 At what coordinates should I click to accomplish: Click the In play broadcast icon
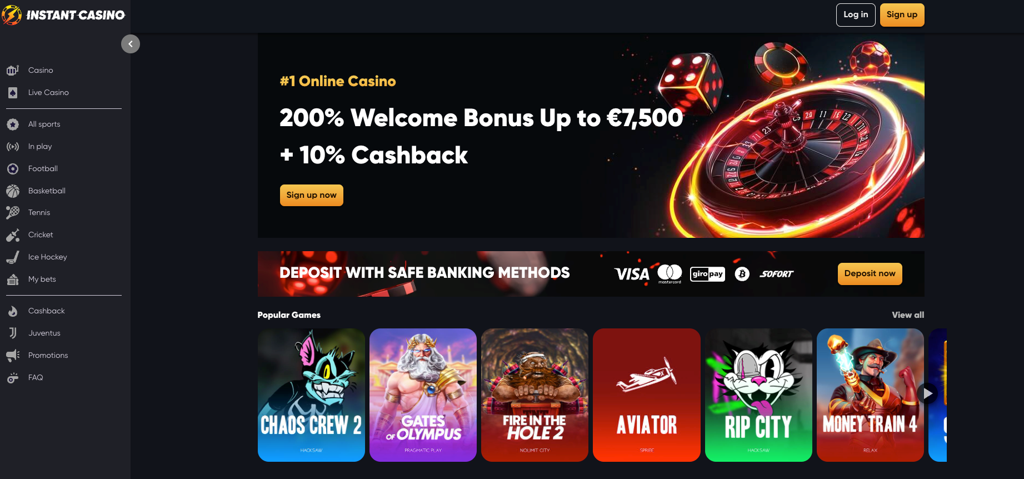[13, 147]
